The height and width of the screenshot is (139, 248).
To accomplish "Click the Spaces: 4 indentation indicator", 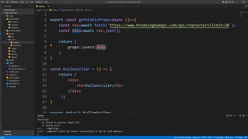I will (x=196, y=137).
